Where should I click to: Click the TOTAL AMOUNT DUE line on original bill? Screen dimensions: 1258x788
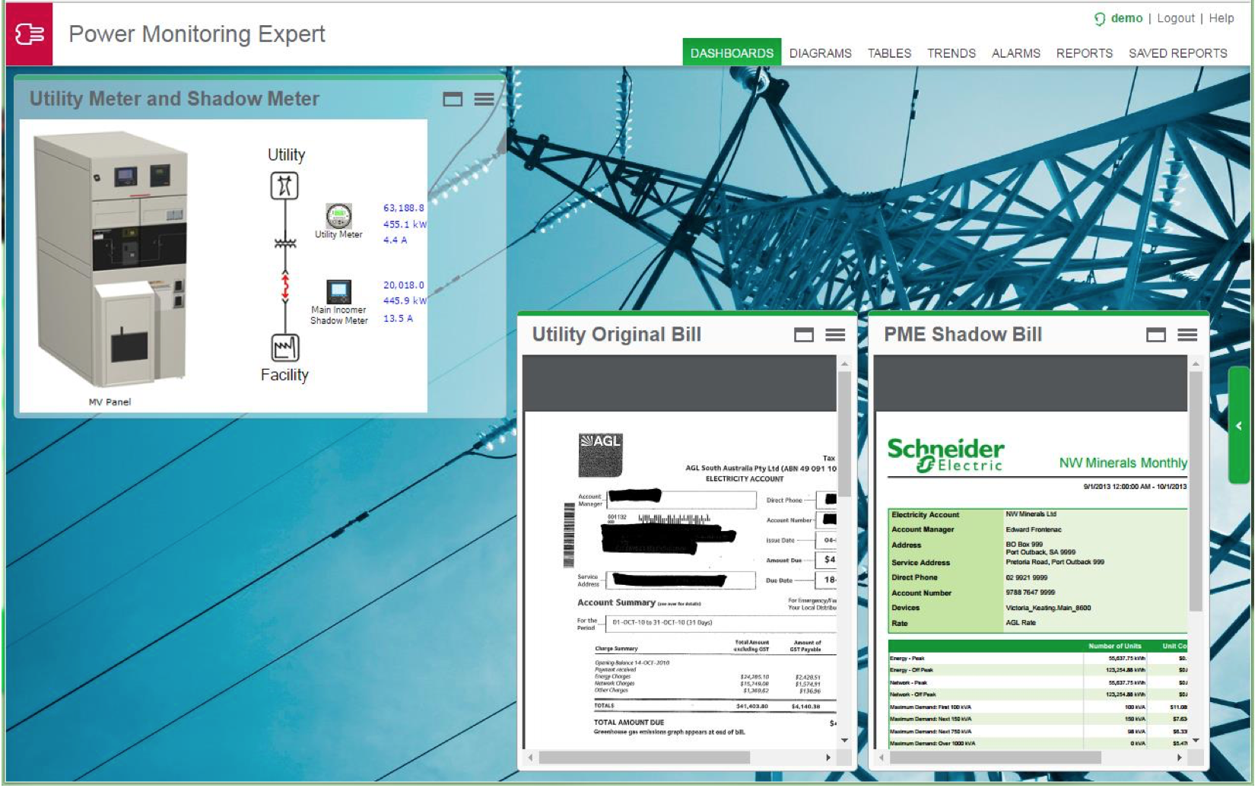(629, 723)
